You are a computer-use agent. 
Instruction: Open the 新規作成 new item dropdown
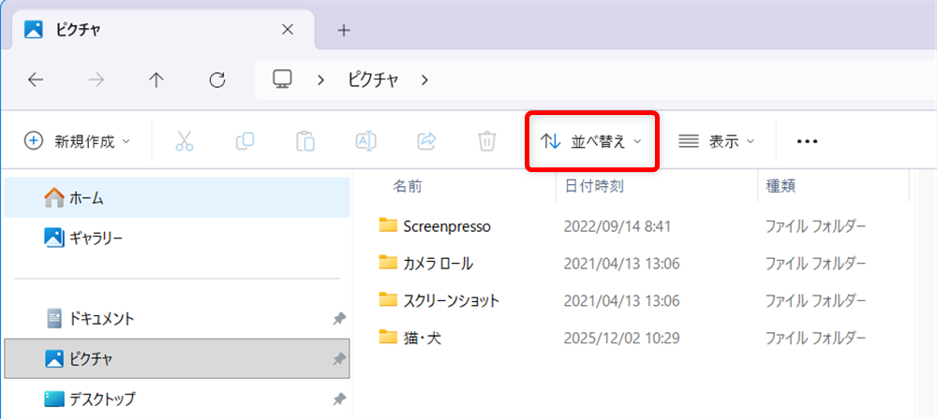click(x=77, y=141)
